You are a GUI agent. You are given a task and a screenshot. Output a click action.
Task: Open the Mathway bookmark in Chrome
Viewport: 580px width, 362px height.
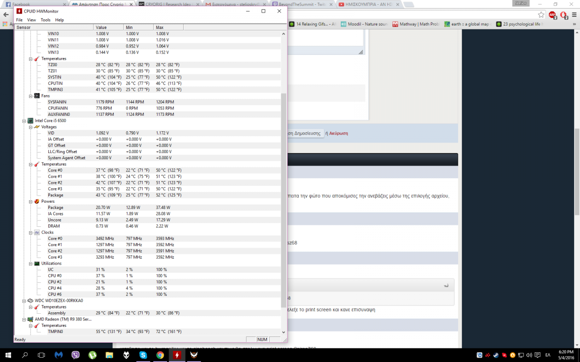416,24
